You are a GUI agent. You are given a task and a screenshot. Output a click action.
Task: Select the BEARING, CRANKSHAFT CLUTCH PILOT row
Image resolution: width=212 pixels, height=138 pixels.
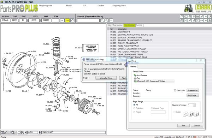pos(160,40)
